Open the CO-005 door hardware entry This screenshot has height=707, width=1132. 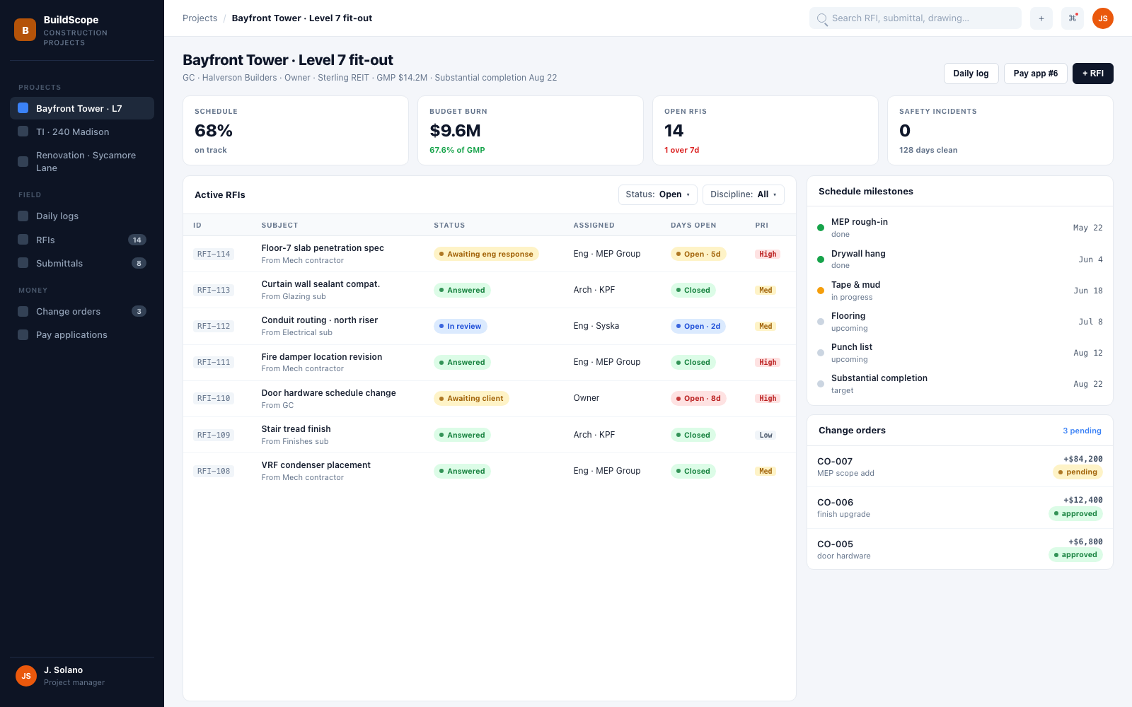coord(960,549)
